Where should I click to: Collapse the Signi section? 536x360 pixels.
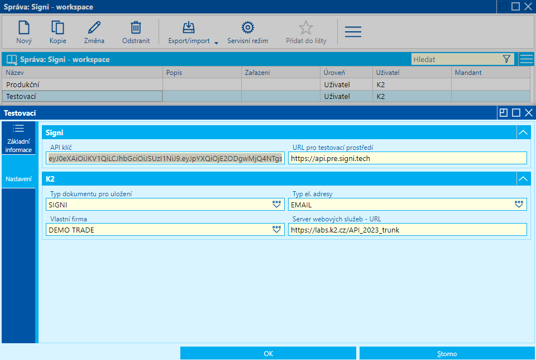pos(523,132)
